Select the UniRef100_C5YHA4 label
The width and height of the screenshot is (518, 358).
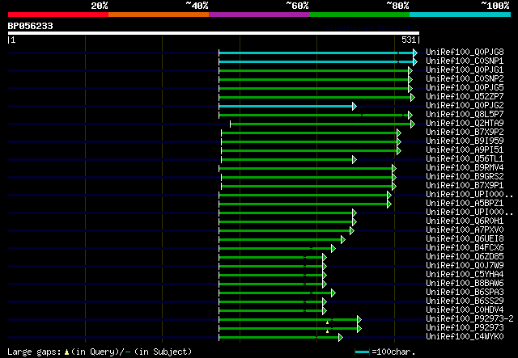(x=465, y=275)
